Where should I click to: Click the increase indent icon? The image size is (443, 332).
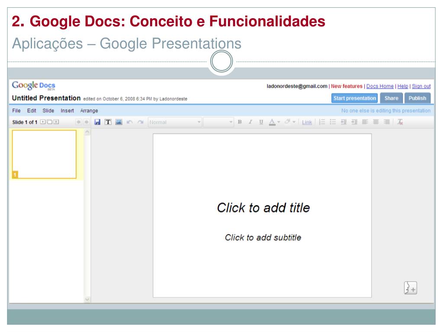pyautogui.click(x=354, y=122)
